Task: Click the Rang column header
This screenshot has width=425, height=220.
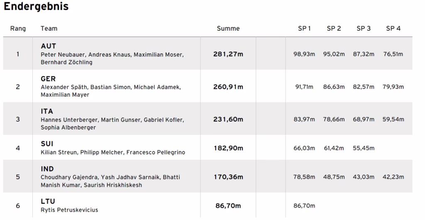Action: 18,29
